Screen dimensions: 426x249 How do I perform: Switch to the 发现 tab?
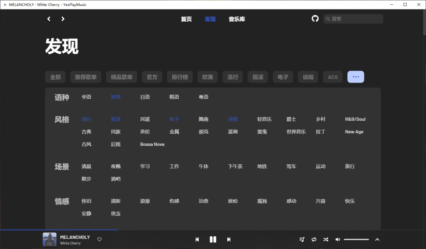tap(210, 19)
